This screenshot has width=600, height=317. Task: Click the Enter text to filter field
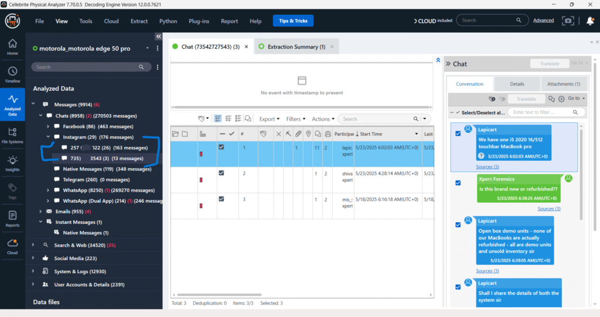coord(546,112)
